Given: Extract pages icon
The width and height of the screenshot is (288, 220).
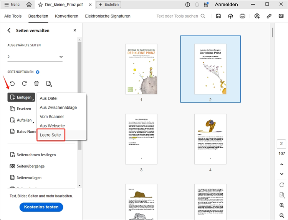Looking at the screenshot, I should (49, 83).
